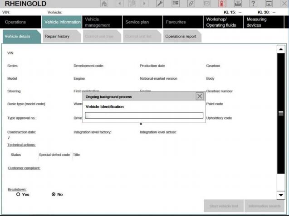Click the Vehicle Identification progress bar

click(x=144, y=115)
